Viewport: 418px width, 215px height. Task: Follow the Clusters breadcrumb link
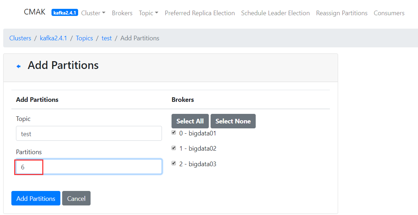pyautogui.click(x=20, y=38)
